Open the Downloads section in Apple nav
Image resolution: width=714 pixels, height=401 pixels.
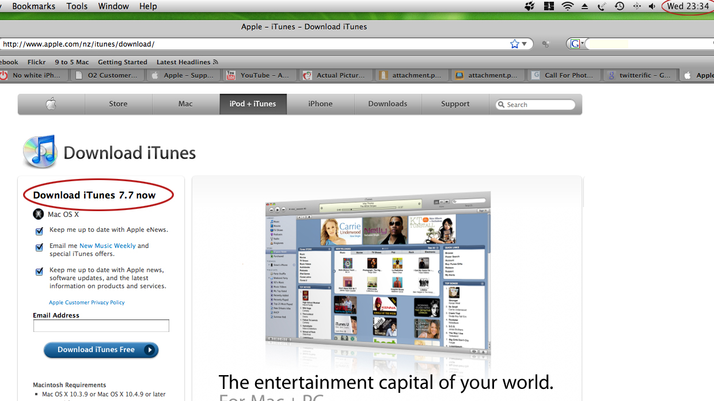[x=388, y=104]
